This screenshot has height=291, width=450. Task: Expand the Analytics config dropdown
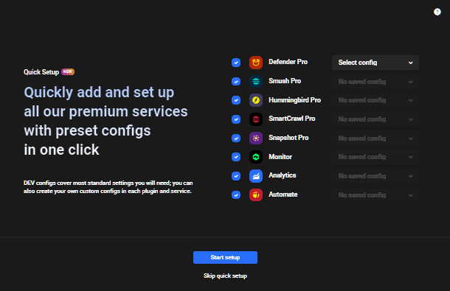(375, 176)
